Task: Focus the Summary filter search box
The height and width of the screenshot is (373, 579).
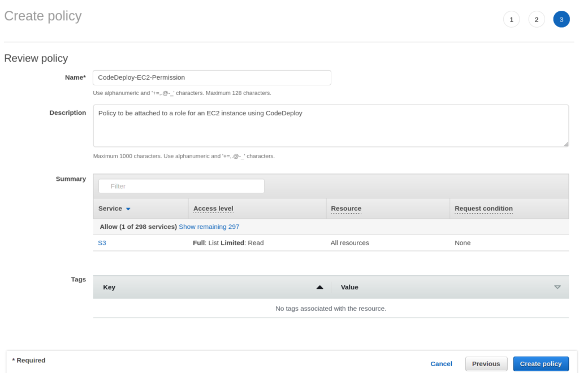Action: click(x=181, y=186)
